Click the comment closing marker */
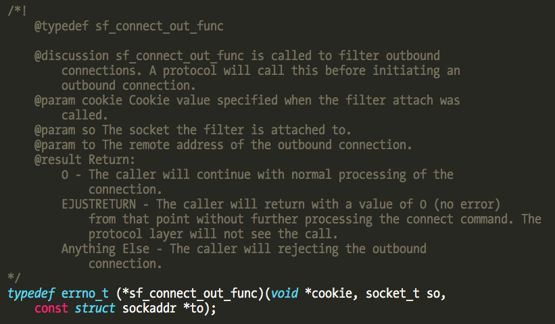 pos(14,277)
